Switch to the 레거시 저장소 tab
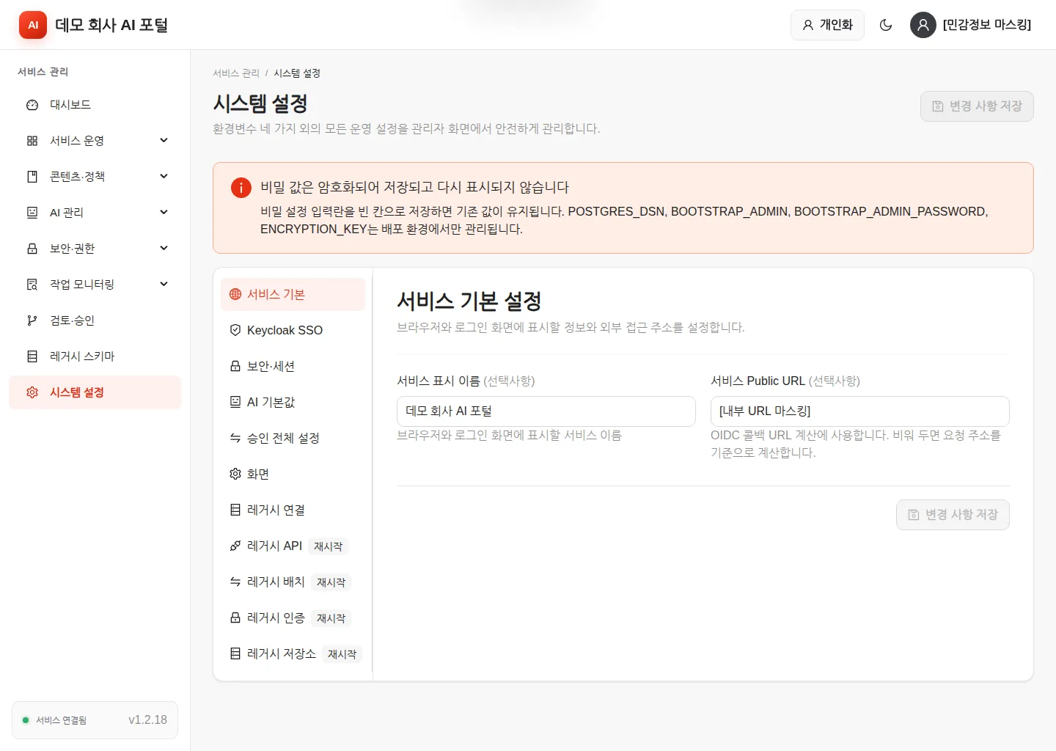Image resolution: width=1056 pixels, height=751 pixels. 293,653
